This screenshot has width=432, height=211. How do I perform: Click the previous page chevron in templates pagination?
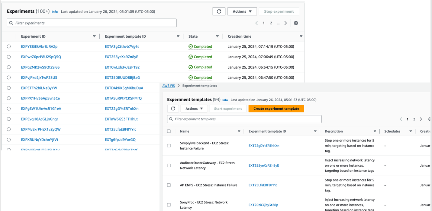click(401, 119)
